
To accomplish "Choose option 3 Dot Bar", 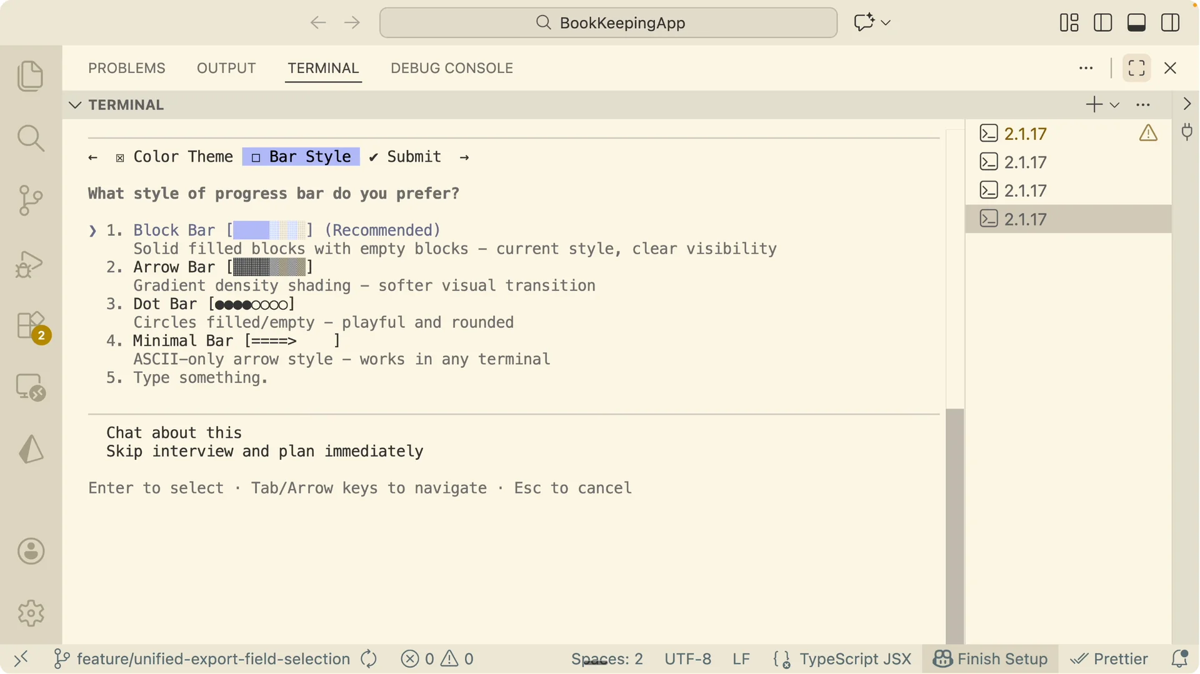I will pyautogui.click(x=201, y=304).
